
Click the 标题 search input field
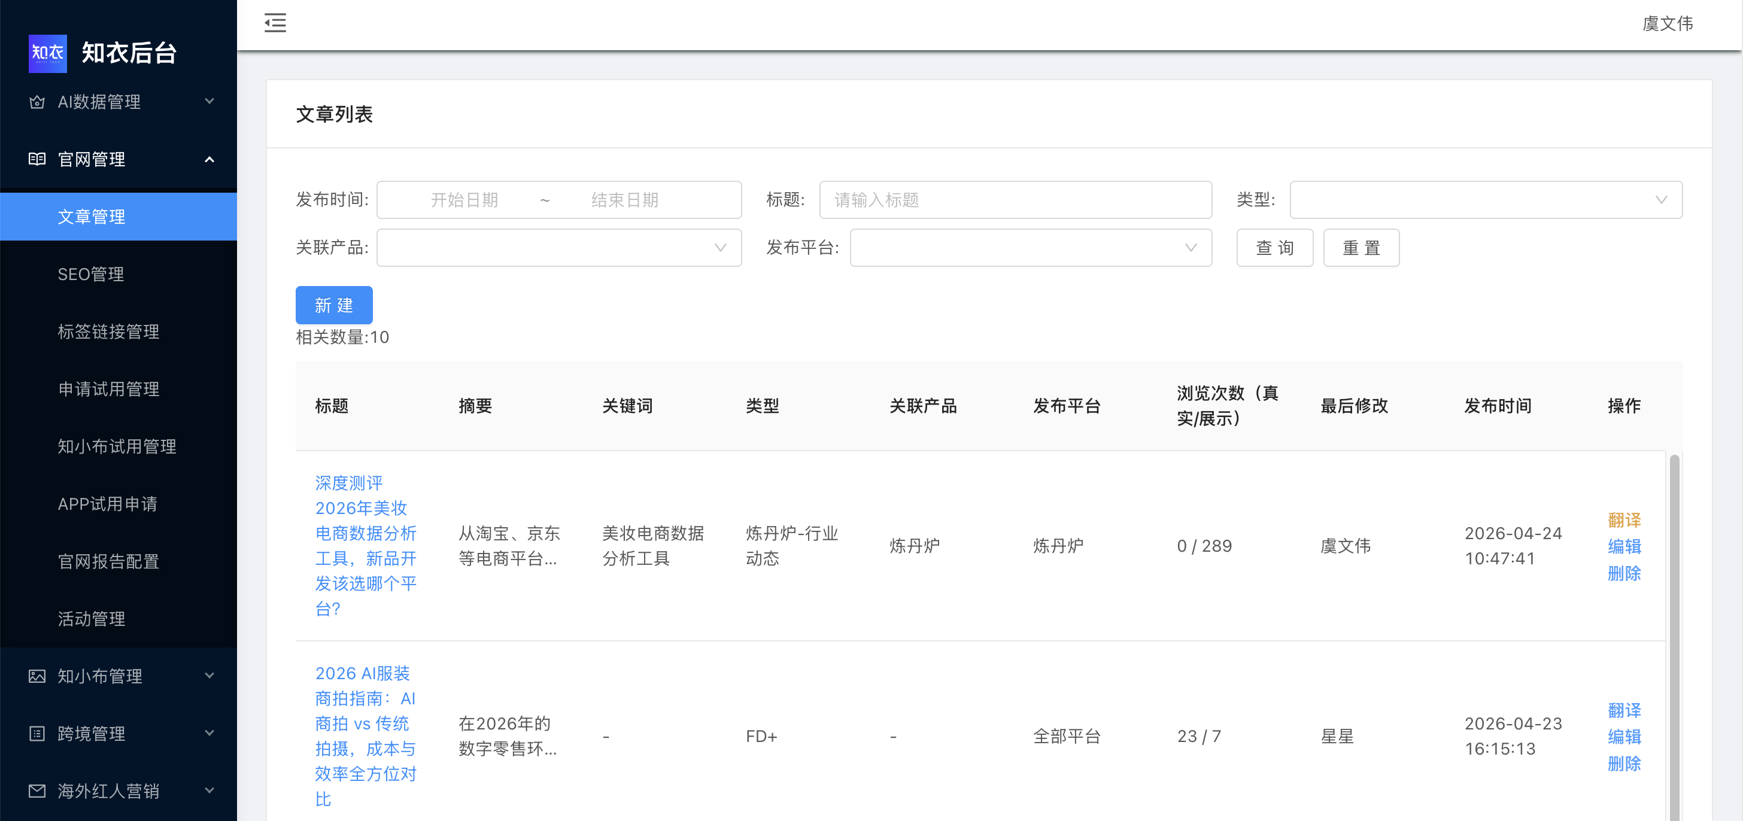1015,199
